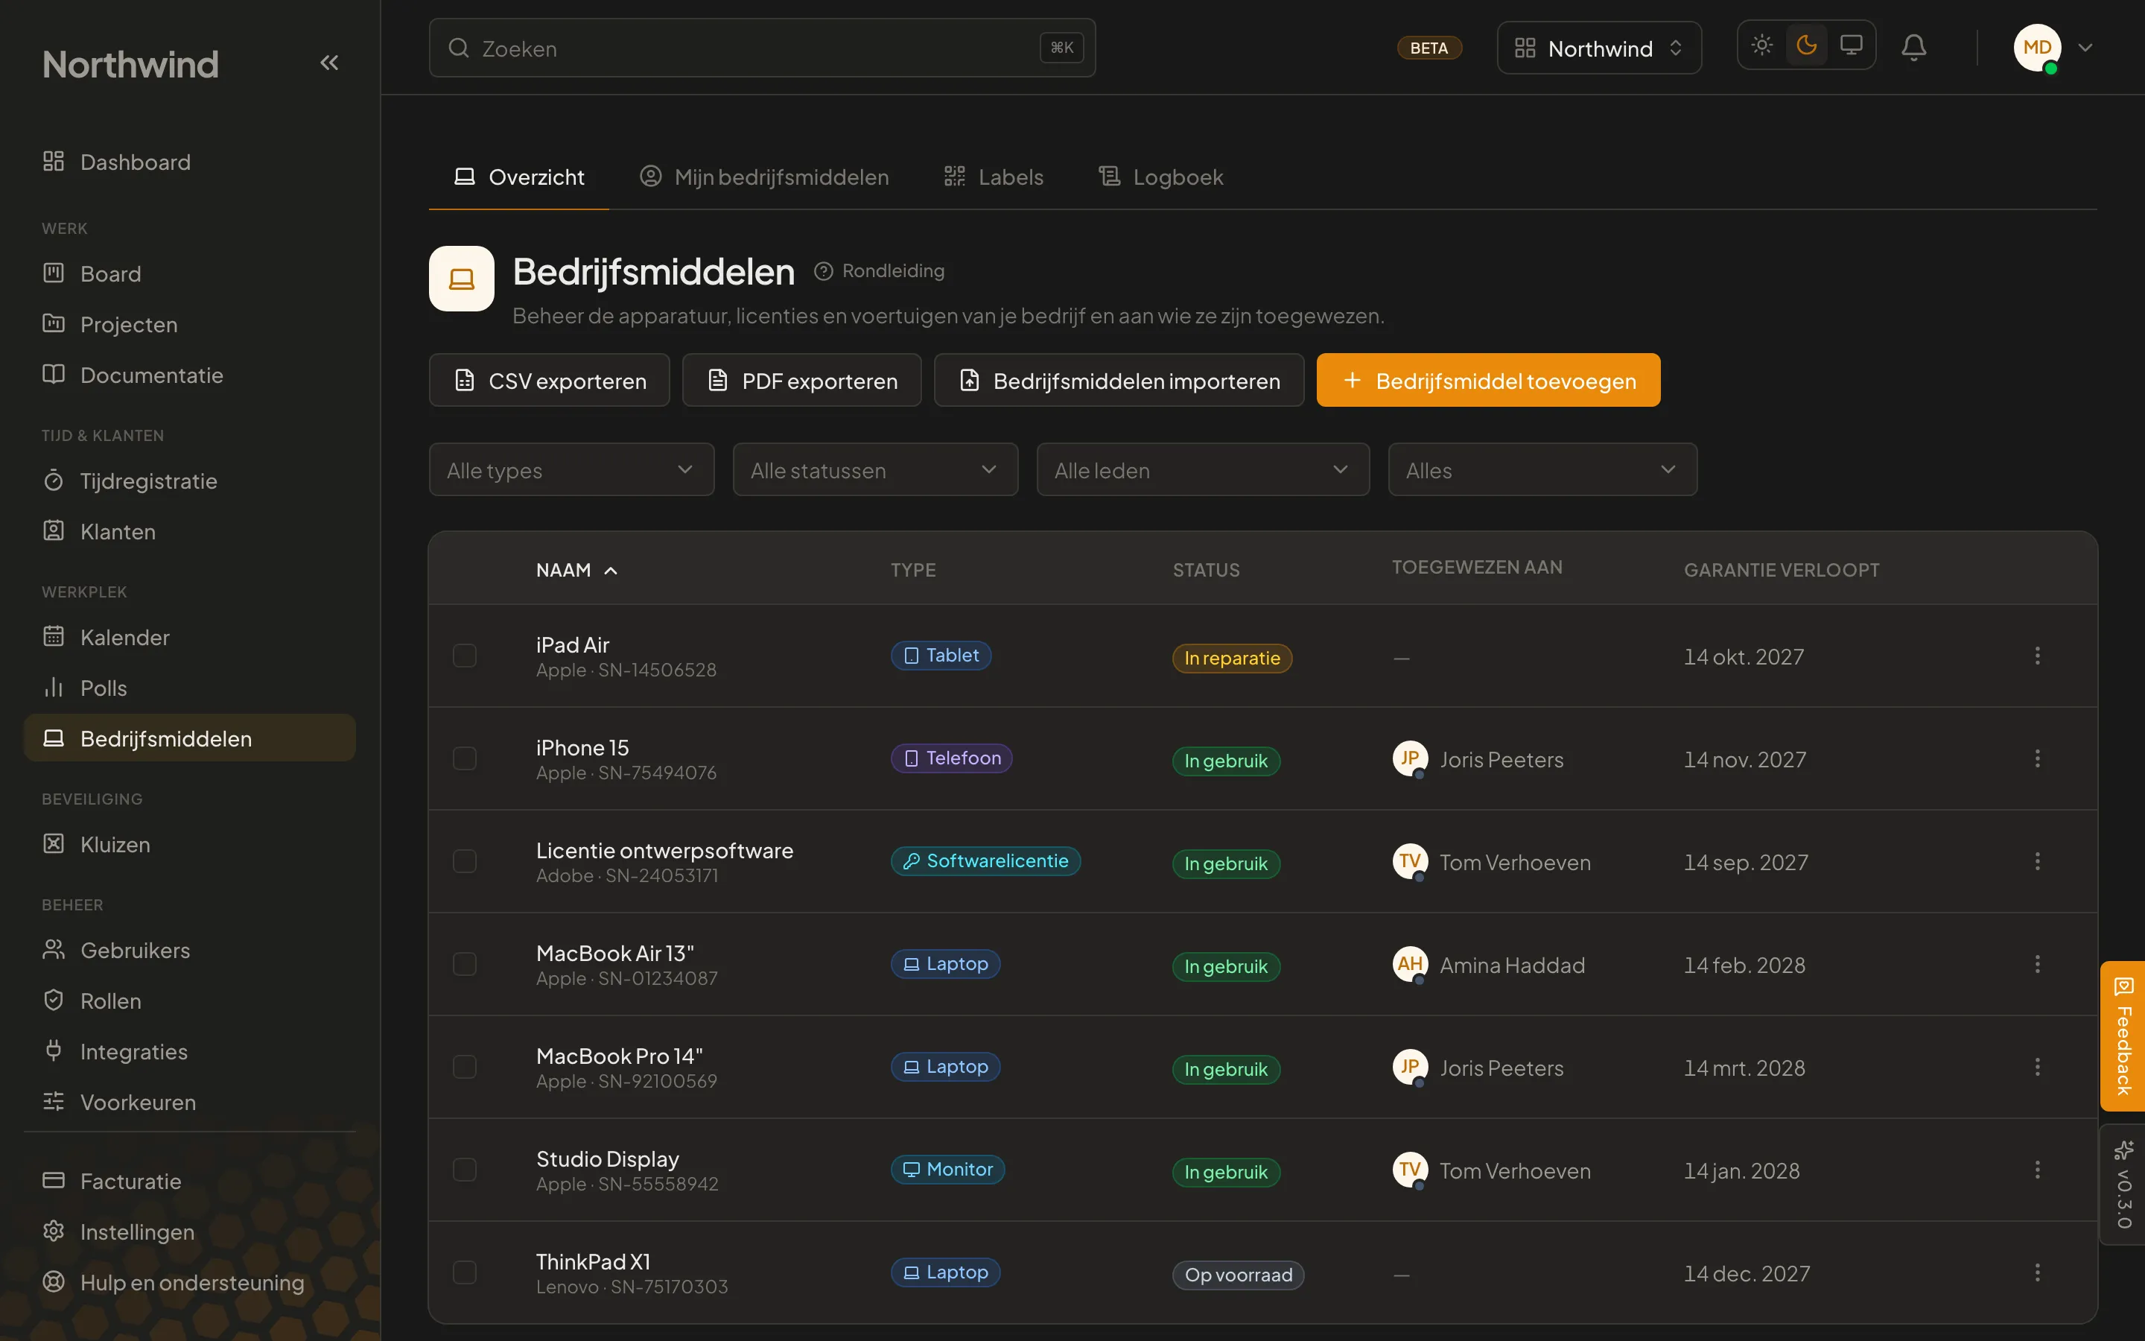Image resolution: width=2145 pixels, height=1341 pixels.
Task: Open the Feedback side tab
Action: click(2123, 1036)
